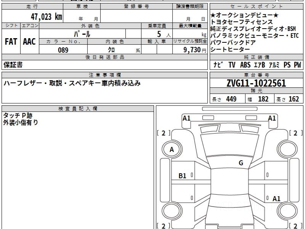Select interior color クロ
The height and width of the screenshot is (229, 305).
(x=111, y=50)
